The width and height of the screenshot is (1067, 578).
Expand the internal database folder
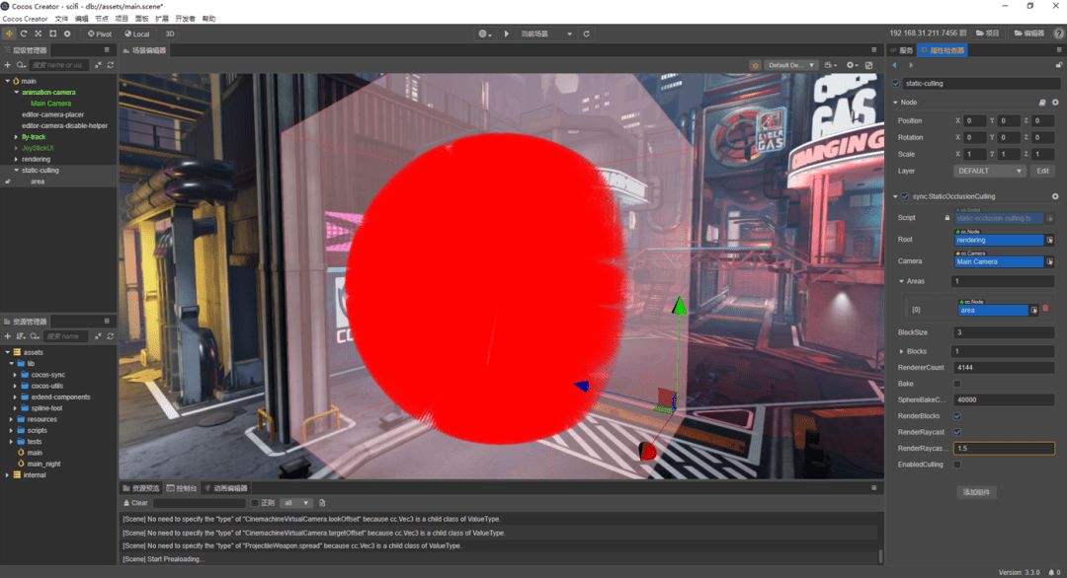point(7,475)
